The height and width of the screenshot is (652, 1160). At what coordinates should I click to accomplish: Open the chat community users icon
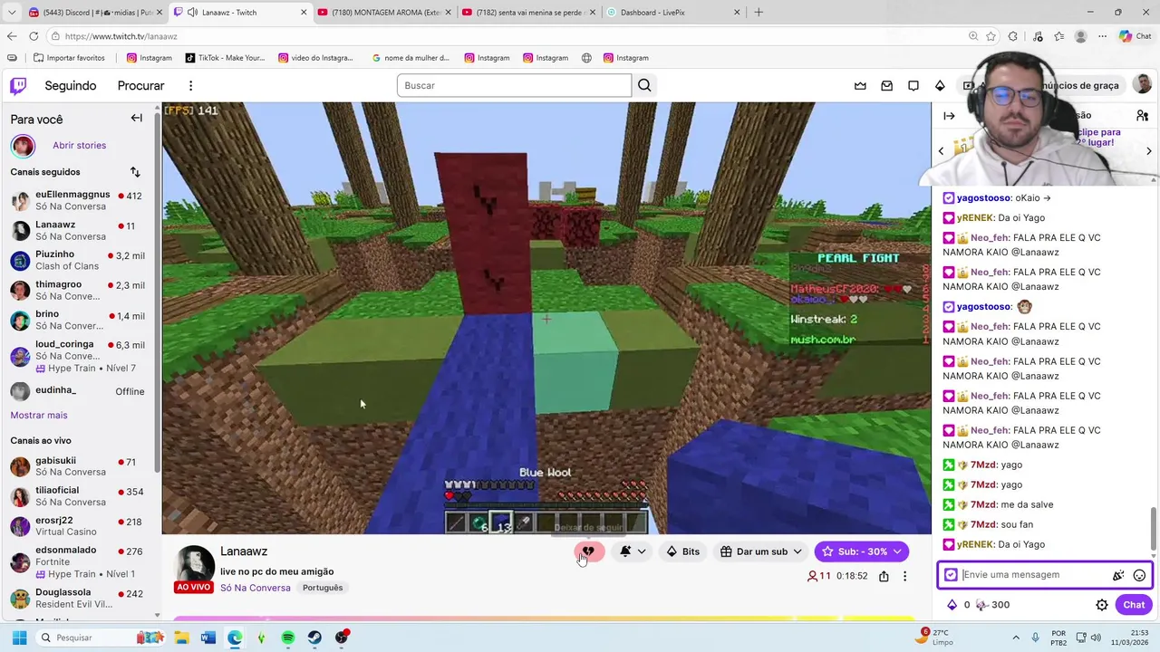(1142, 116)
